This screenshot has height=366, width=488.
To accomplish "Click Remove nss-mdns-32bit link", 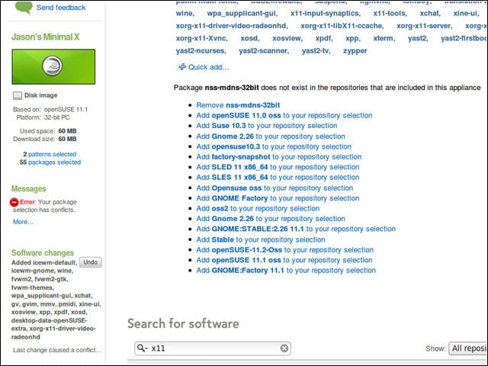I will coord(238,105).
